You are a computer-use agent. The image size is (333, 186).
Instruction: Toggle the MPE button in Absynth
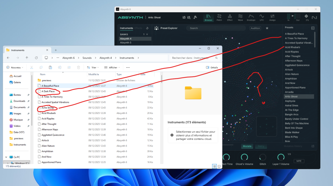299,161
